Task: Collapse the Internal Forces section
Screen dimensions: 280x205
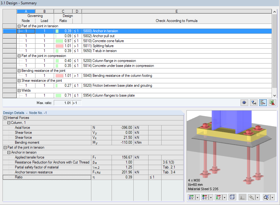Action: [5, 117]
